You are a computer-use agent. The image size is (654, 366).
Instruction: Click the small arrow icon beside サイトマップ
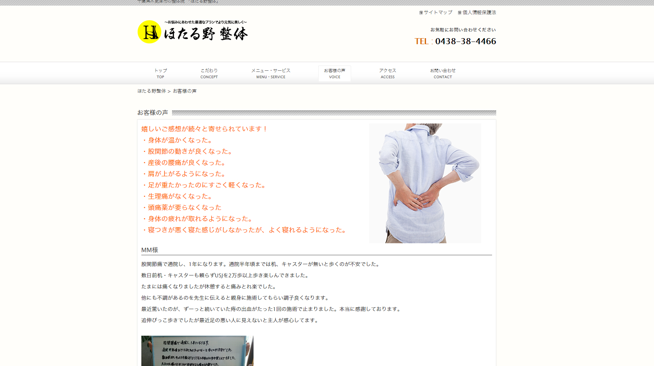[421, 13]
